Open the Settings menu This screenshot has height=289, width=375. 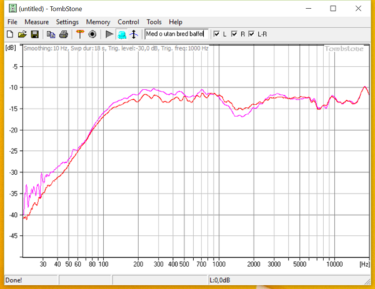coord(67,22)
